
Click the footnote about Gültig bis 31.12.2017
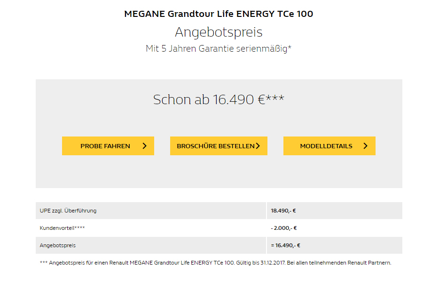(x=216, y=263)
